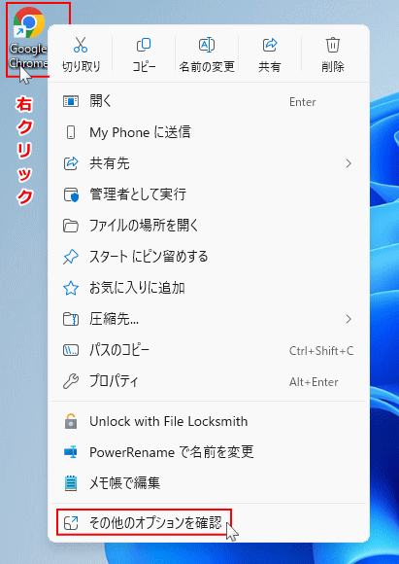Click the icon beside 開く

[x=71, y=101]
